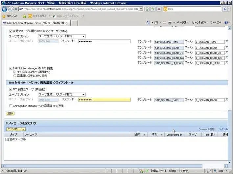Click the ユーザ column header in log table
233x174 pixels.
point(193,135)
